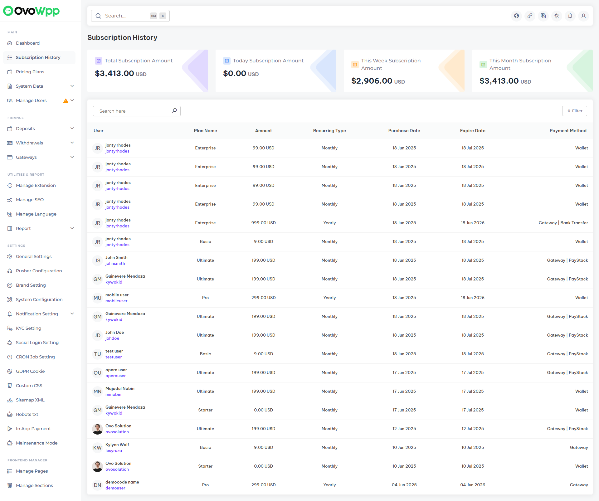This screenshot has width=599, height=501.
Task: Open johnsmith username link
Action: pos(115,264)
